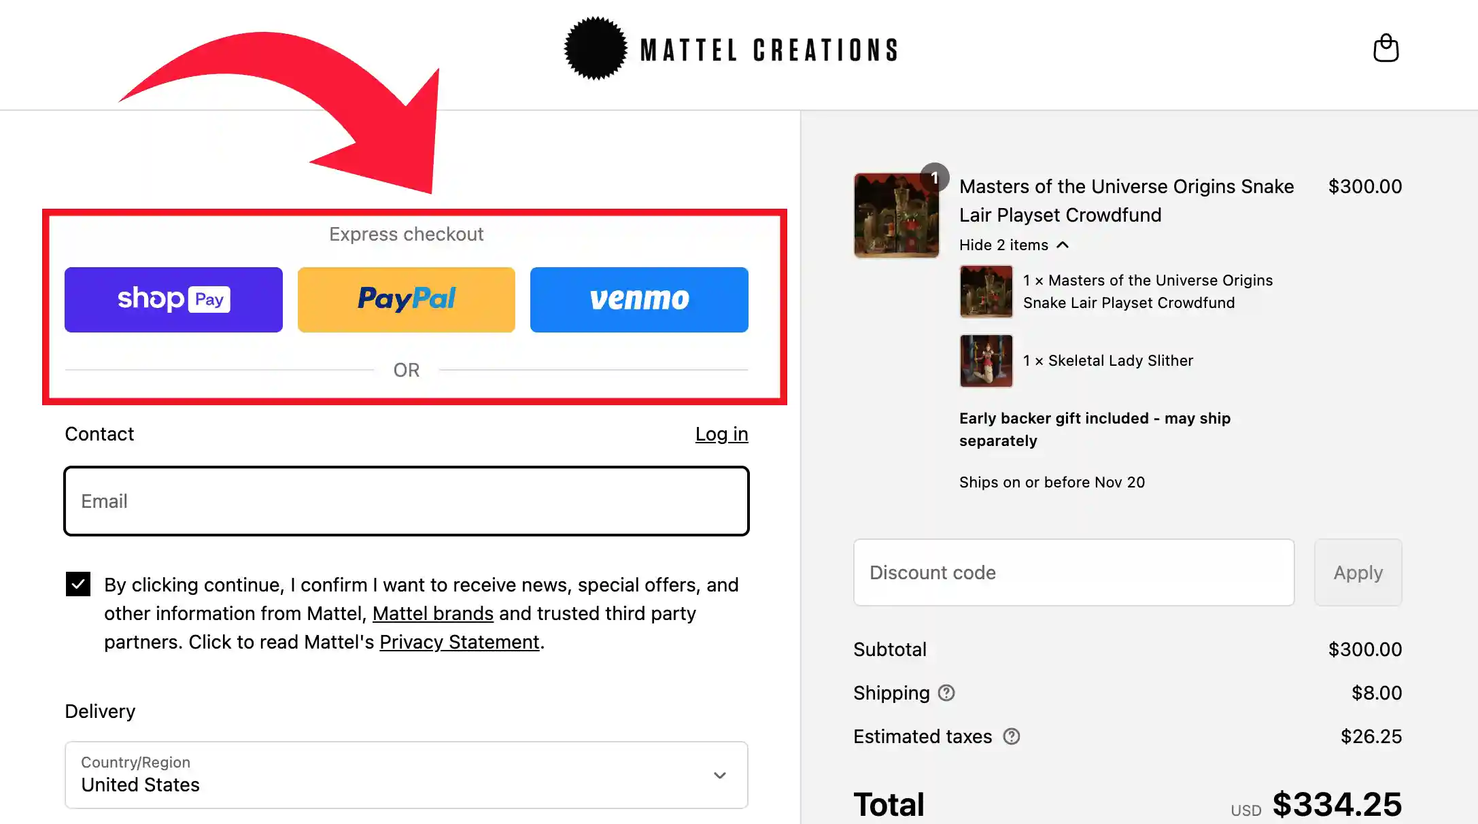Click into the Discount code field

point(1074,572)
